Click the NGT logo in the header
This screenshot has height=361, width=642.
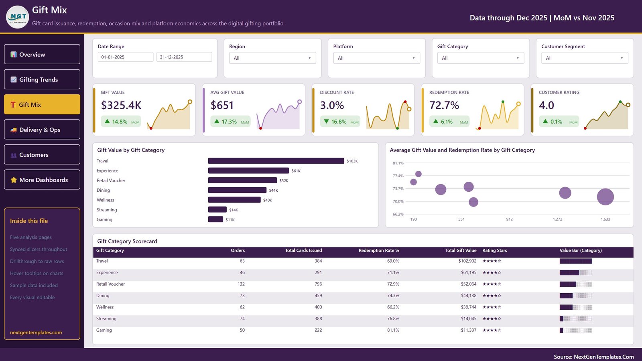(x=18, y=17)
